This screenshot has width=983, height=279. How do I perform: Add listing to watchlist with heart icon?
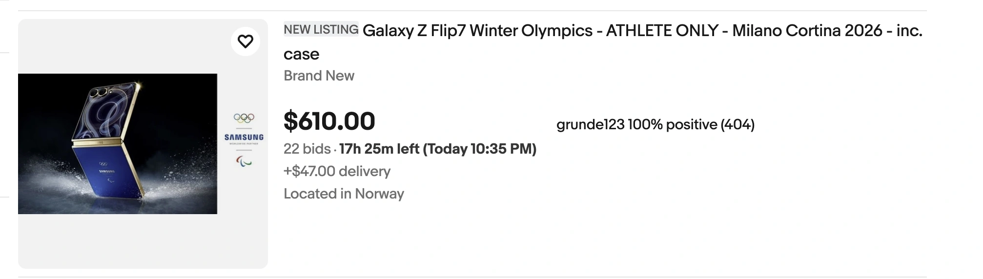(245, 41)
